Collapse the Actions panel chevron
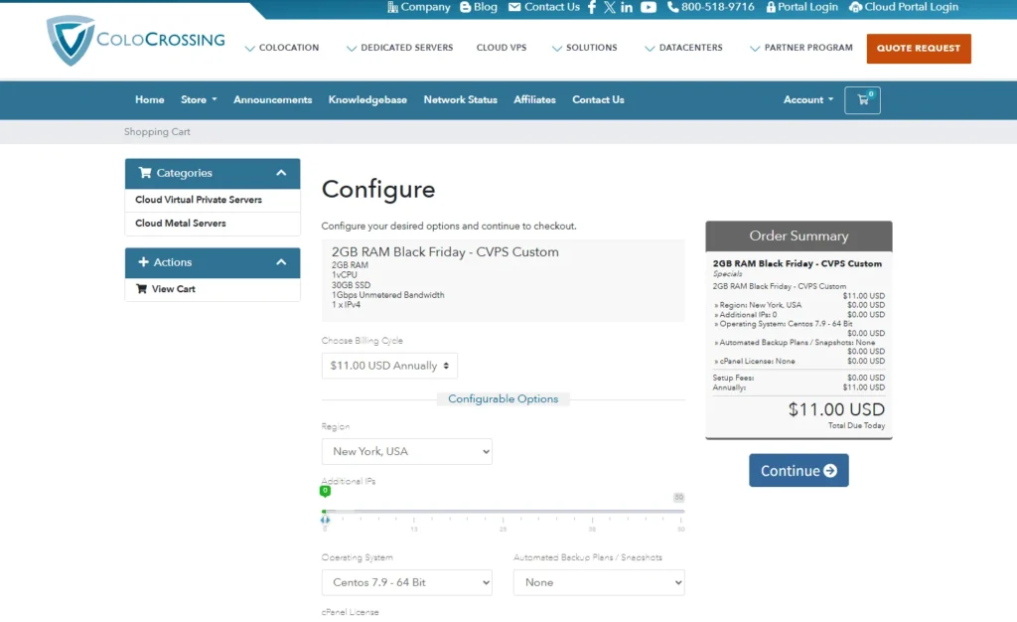The width and height of the screenshot is (1017, 622). pyautogui.click(x=281, y=262)
